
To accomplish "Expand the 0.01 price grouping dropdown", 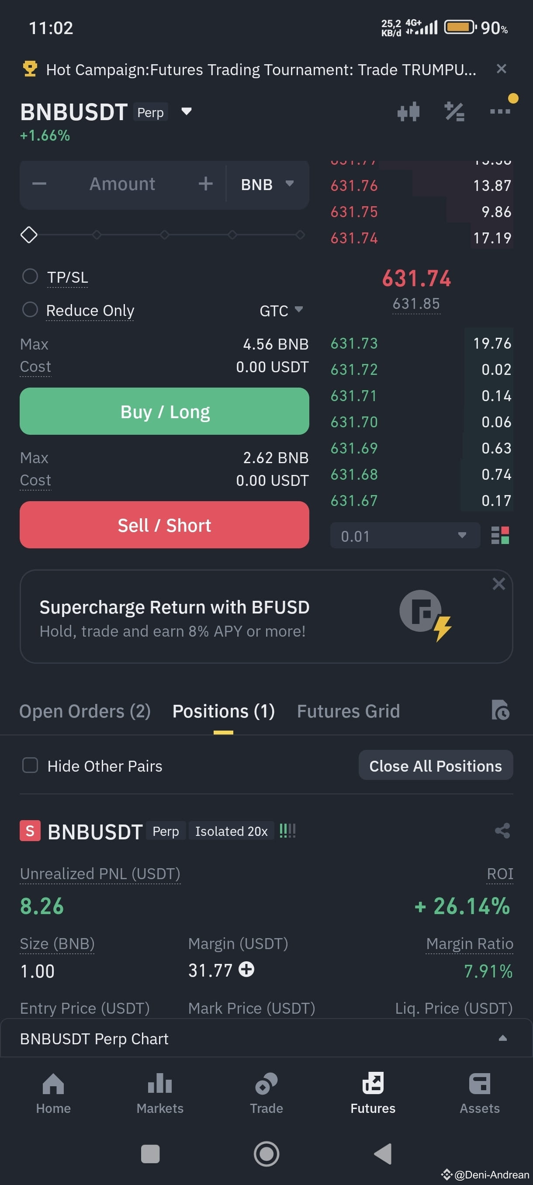I will (405, 535).
